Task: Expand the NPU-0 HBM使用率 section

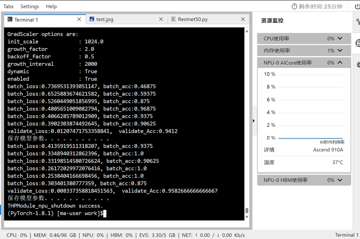Action: 304,180
